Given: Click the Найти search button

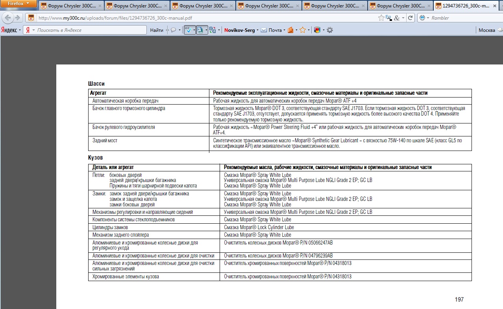Looking at the screenshot, I should (x=157, y=30).
